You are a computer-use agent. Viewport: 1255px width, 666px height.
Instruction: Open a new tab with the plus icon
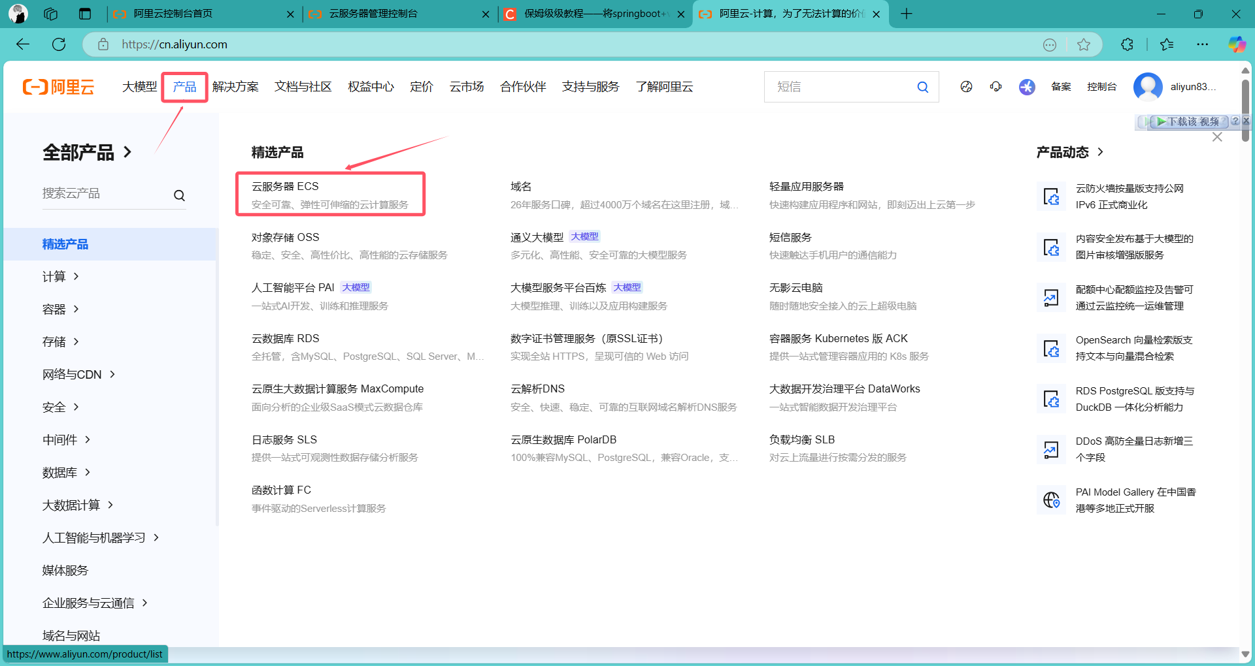point(906,14)
